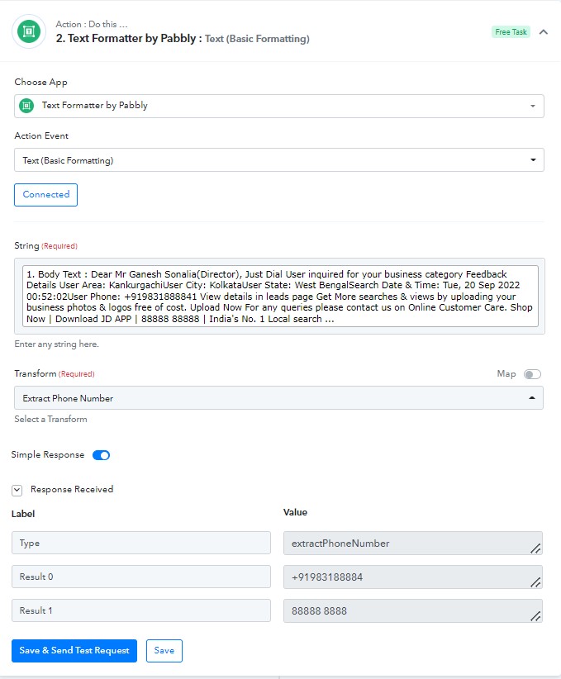Click the Result 1 label field
Screen dimensions: 561x679
click(x=141, y=610)
